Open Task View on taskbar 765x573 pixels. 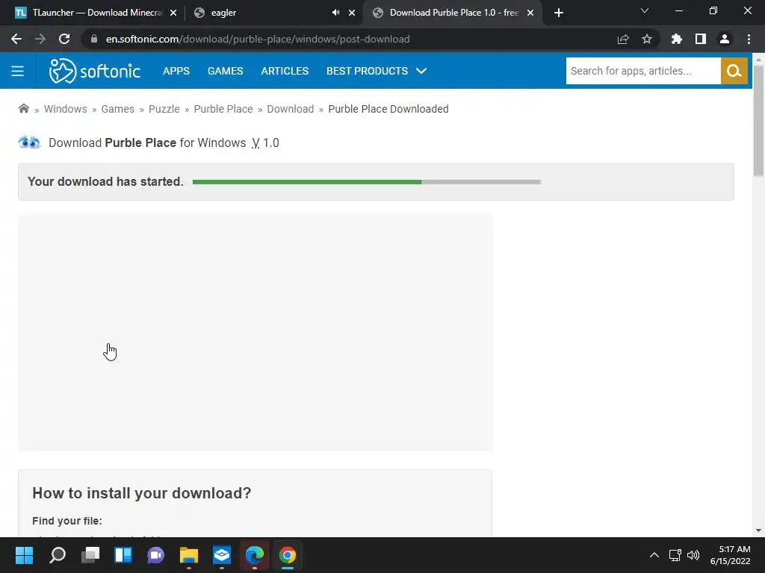[x=90, y=555]
